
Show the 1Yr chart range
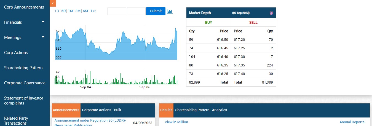93,11
